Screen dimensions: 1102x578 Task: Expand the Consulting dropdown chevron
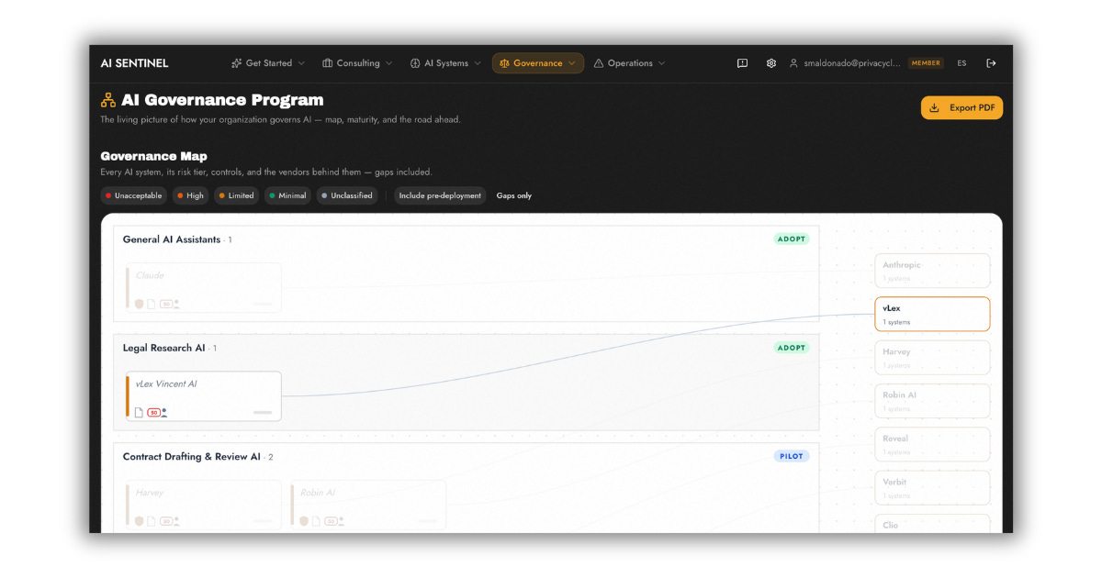[388, 63]
